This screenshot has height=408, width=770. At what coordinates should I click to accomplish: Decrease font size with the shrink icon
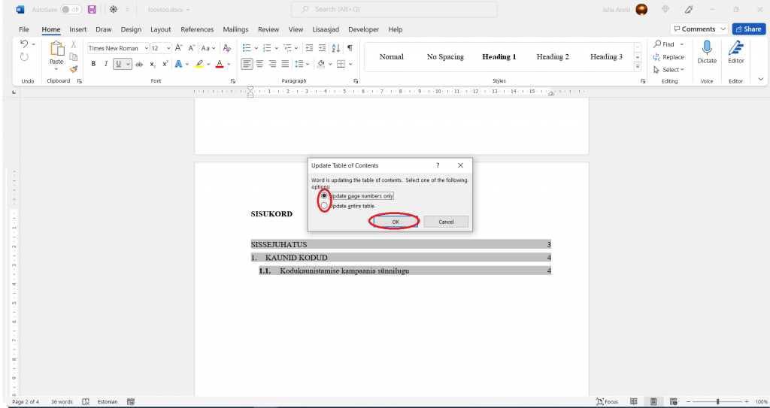pyautogui.click(x=192, y=48)
